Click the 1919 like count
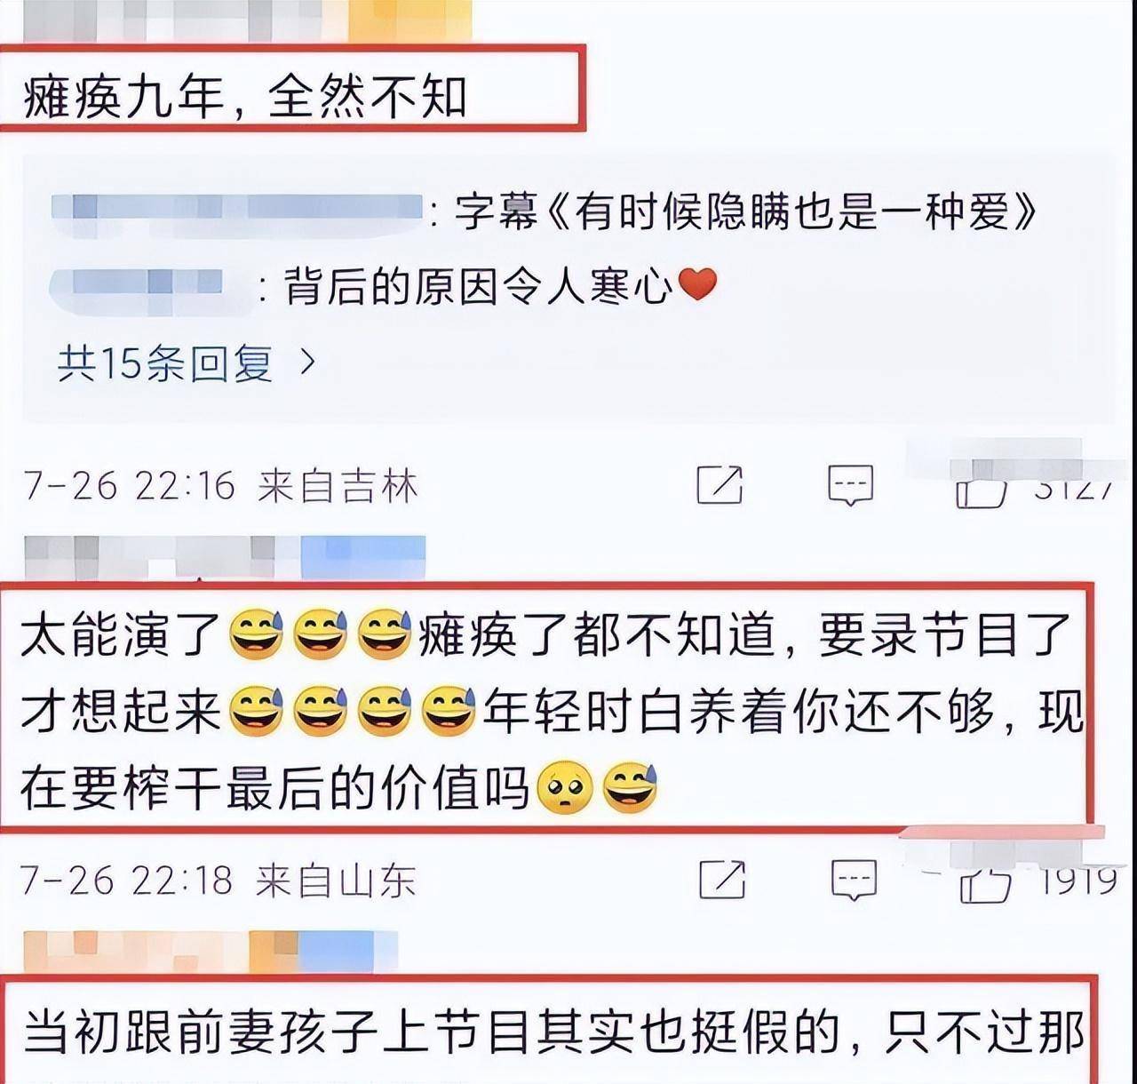Image resolution: width=1137 pixels, height=1084 pixels. (1078, 881)
